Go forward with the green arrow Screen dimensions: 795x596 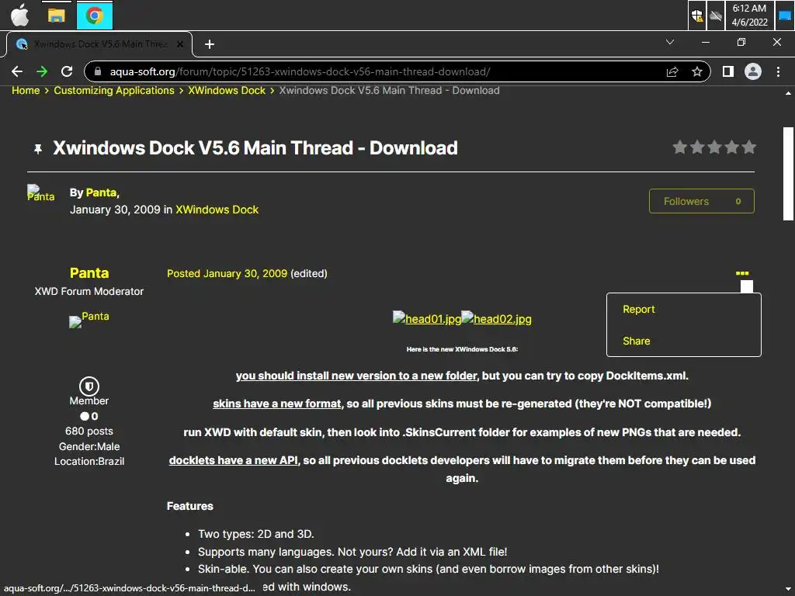pyautogui.click(x=42, y=71)
